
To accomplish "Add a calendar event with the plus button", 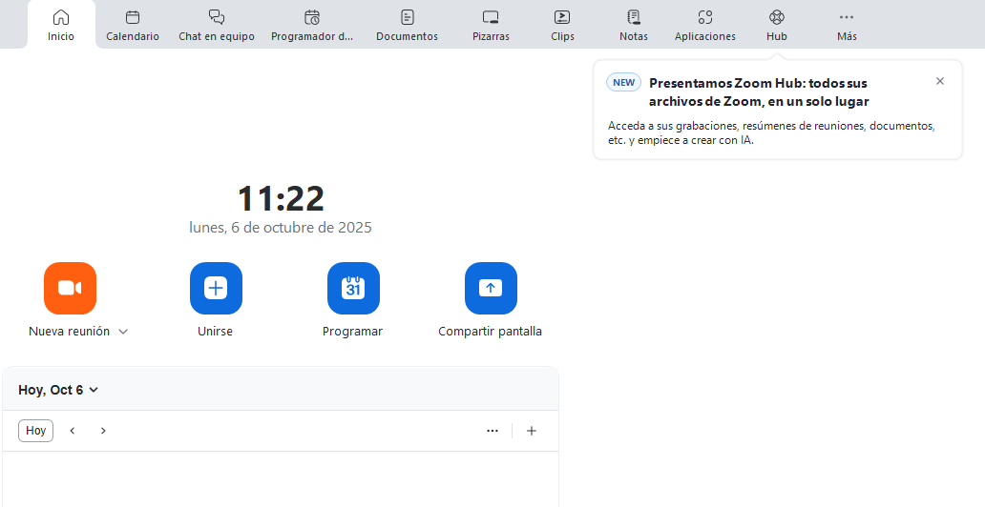I will tap(532, 431).
